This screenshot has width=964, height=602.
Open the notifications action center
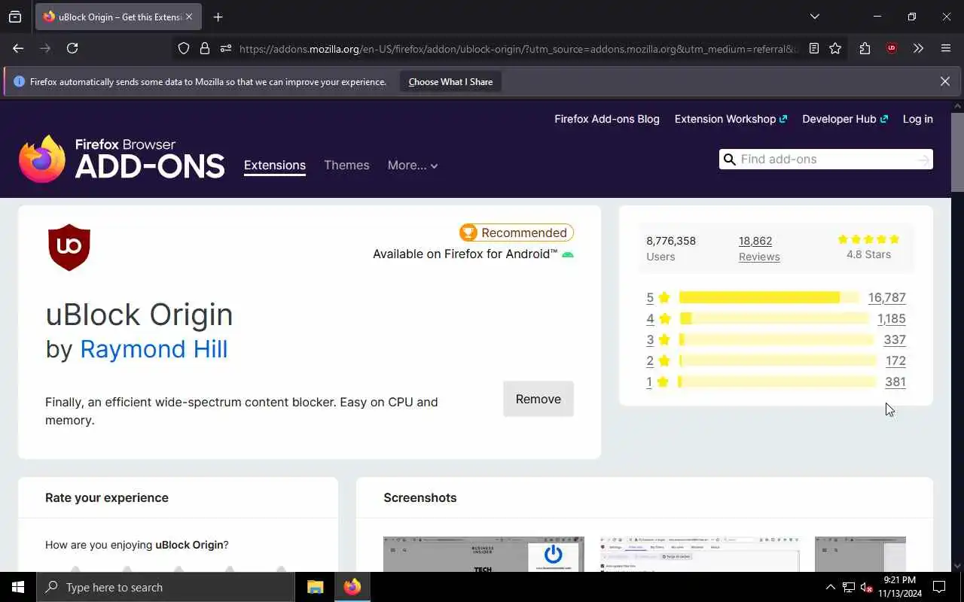click(x=939, y=587)
